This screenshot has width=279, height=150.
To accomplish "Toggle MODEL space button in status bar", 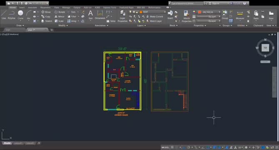I will pos(165,147).
